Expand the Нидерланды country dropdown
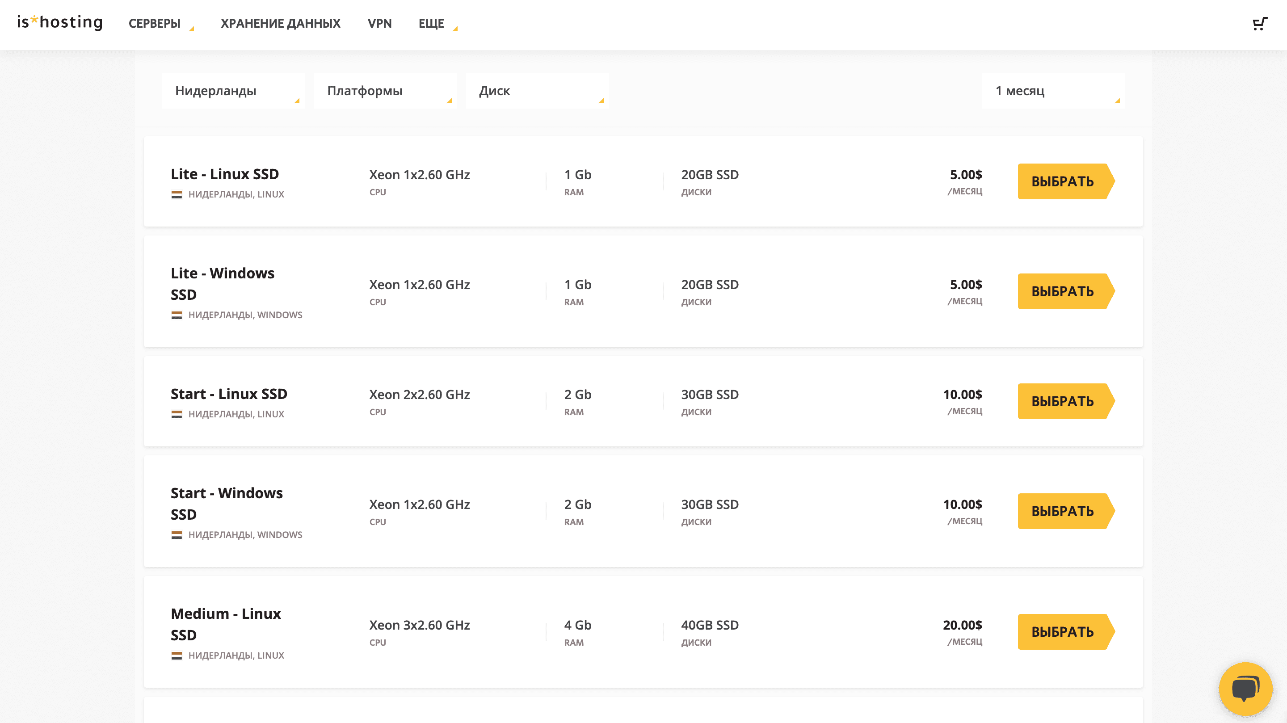The image size is (1287, 723). 233,91
